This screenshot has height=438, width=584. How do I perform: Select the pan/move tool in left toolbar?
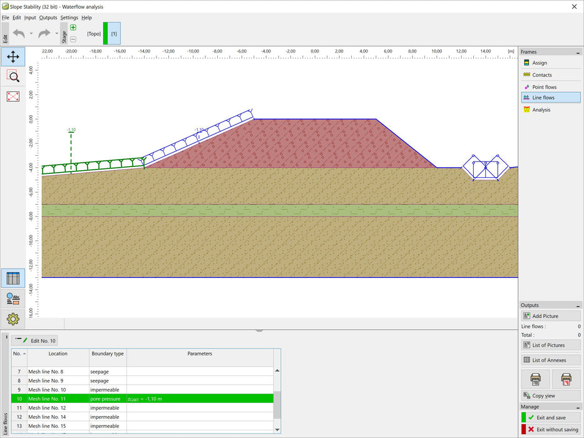(x=13, y=56)
